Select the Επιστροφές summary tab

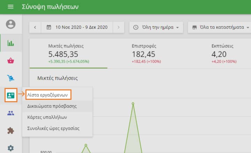pos(146,54)
